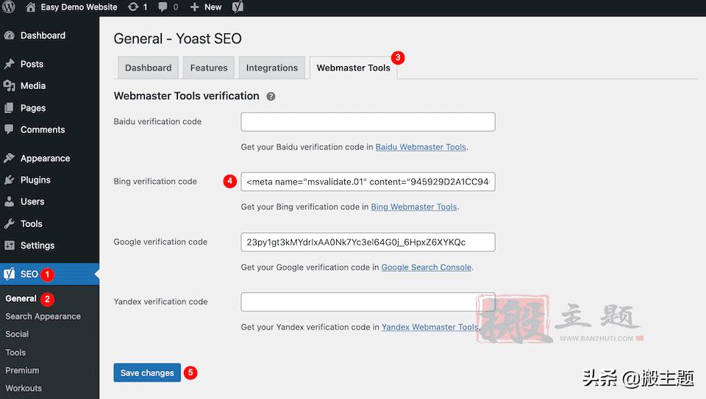Open Settings in the sidebar

[x=38, y=245]
